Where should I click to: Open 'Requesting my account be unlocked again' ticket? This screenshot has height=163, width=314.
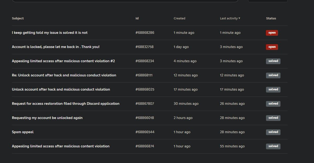tap(47, 118)
